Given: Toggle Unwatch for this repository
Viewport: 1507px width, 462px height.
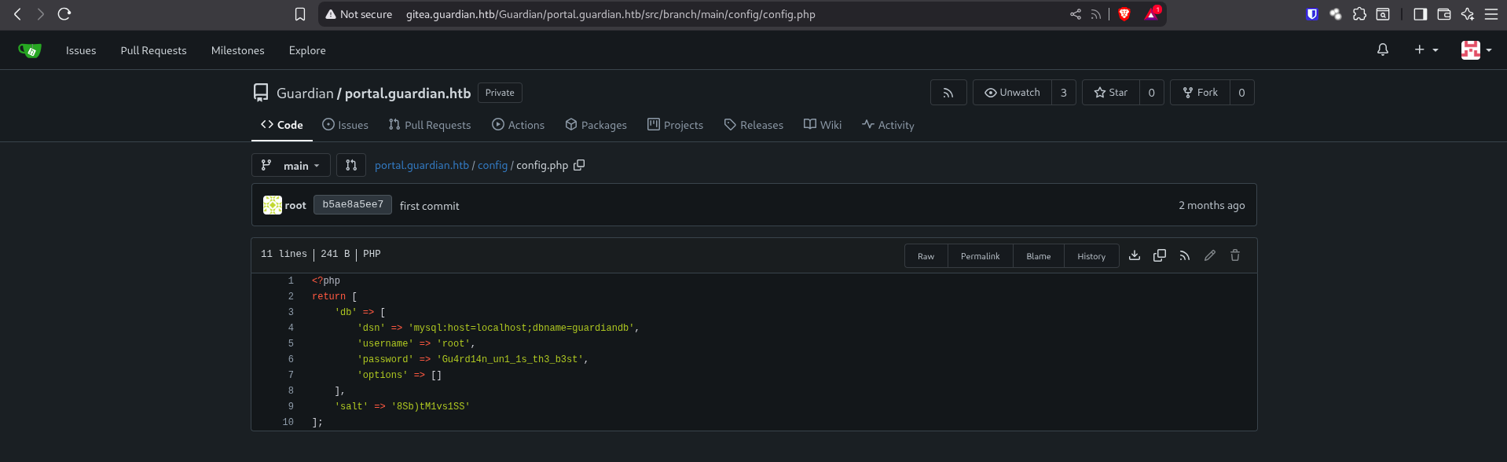Looking at the screenshot, I should pyautogui.click(x=1012, y=93).
